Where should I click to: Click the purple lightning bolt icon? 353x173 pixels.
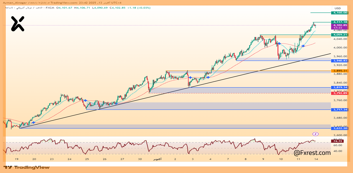click(315, 134)
